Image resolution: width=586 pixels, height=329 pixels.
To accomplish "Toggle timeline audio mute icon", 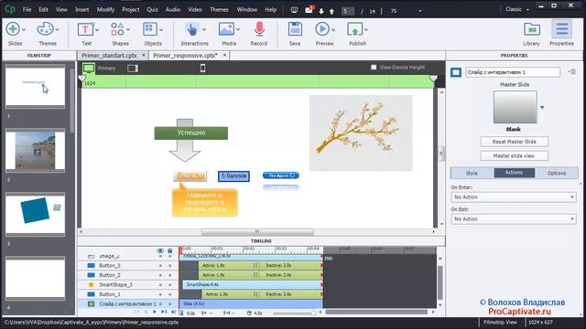I will (173, 312).
